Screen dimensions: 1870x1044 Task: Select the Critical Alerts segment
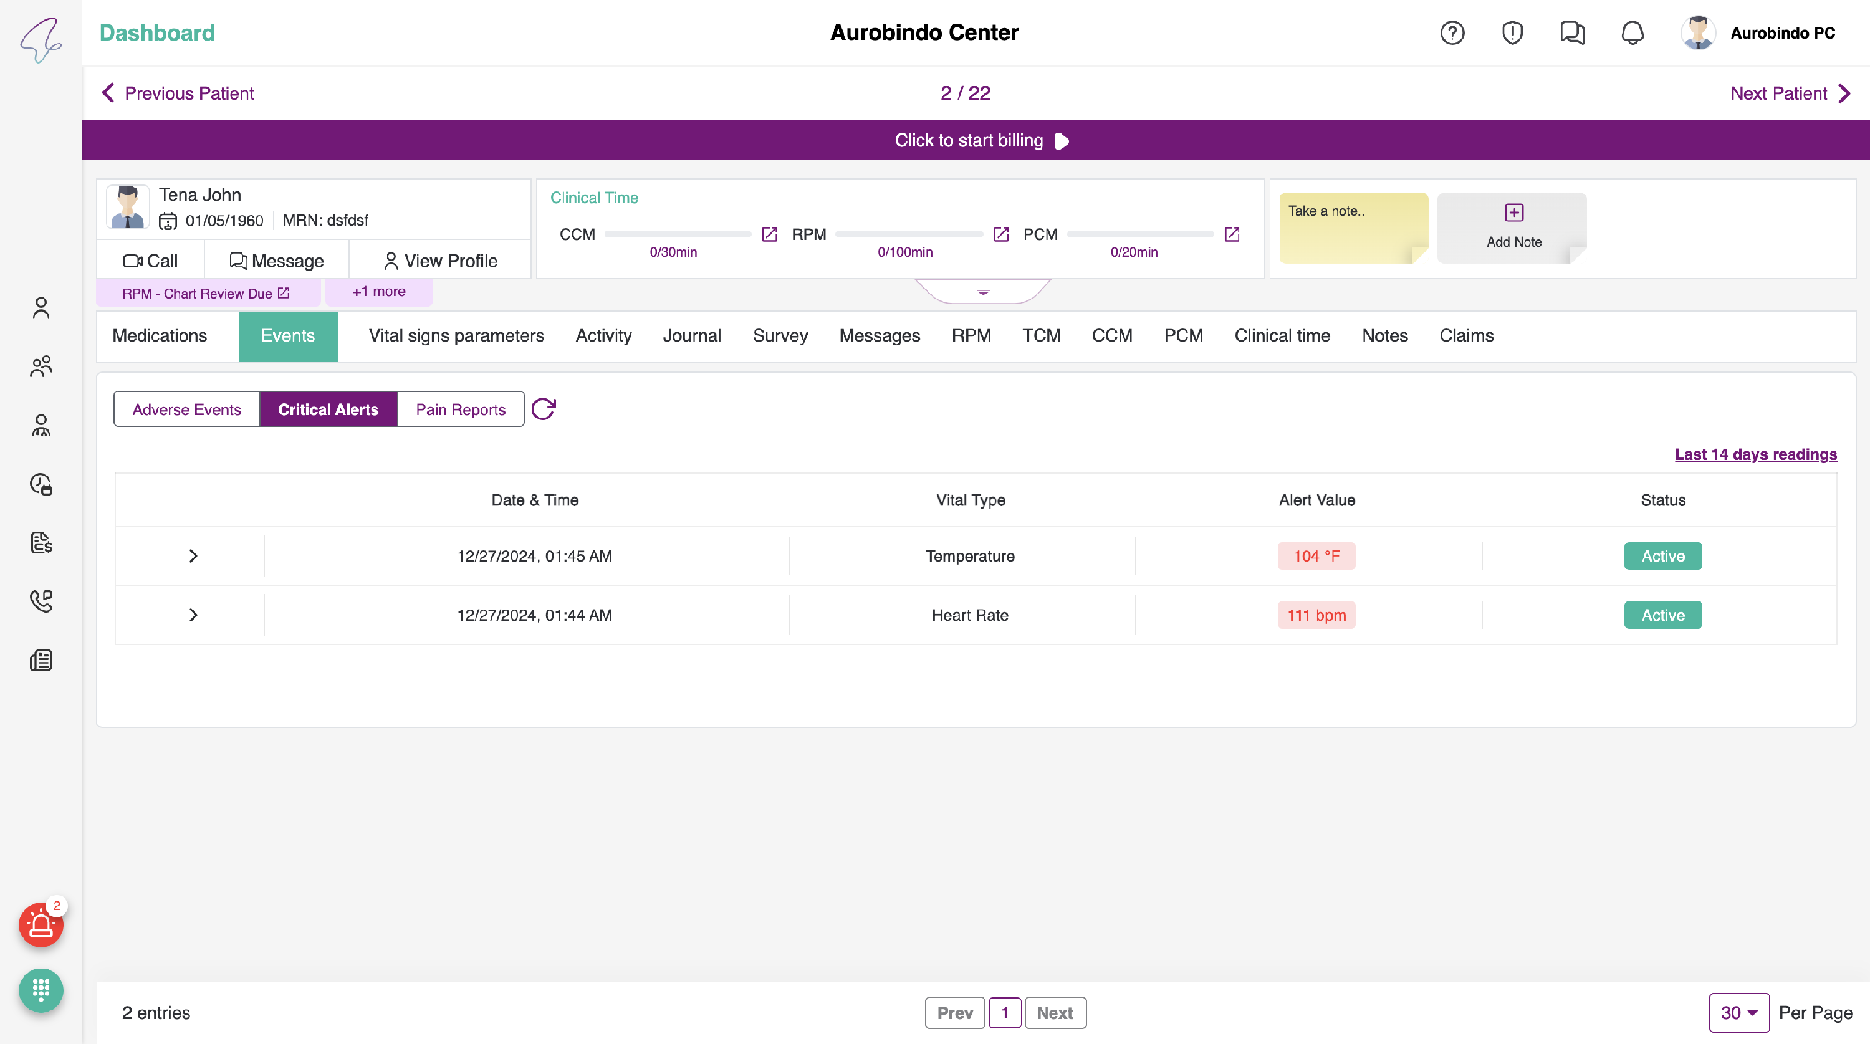pos(328,409)
